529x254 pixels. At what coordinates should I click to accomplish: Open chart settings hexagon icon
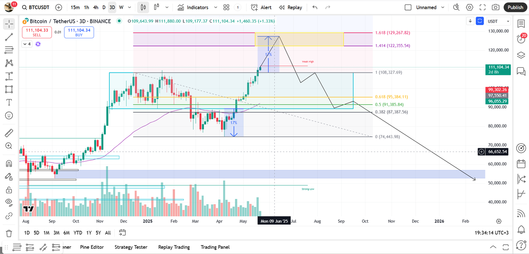469,7
